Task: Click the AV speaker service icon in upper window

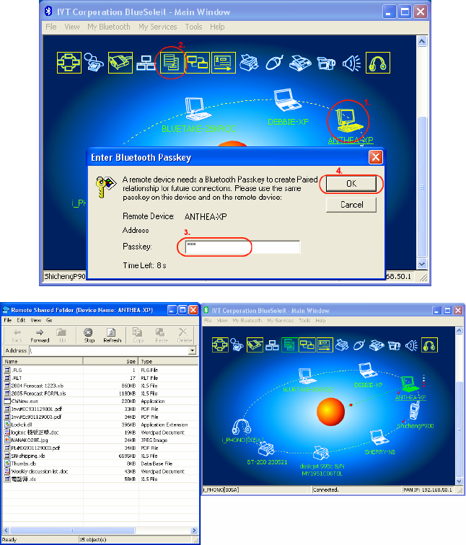Action: 351,63
